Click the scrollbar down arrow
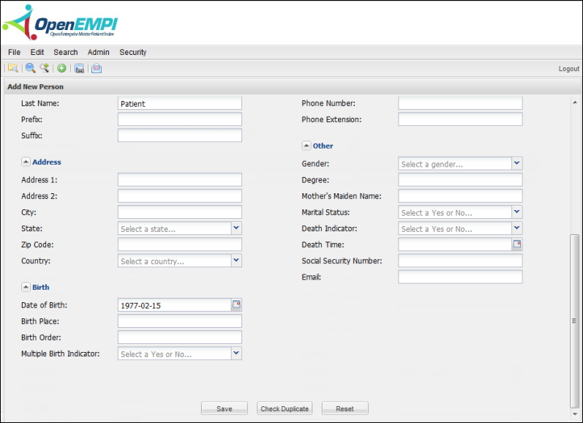Screen dimensions: 583x423 pyautogui.click(x=575, y=413)
